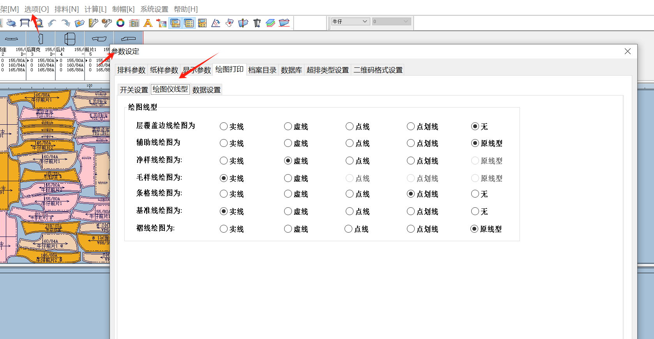The image size is (654, 339).
Task: Click the stacked green layers icon
Action: (270, 23)
